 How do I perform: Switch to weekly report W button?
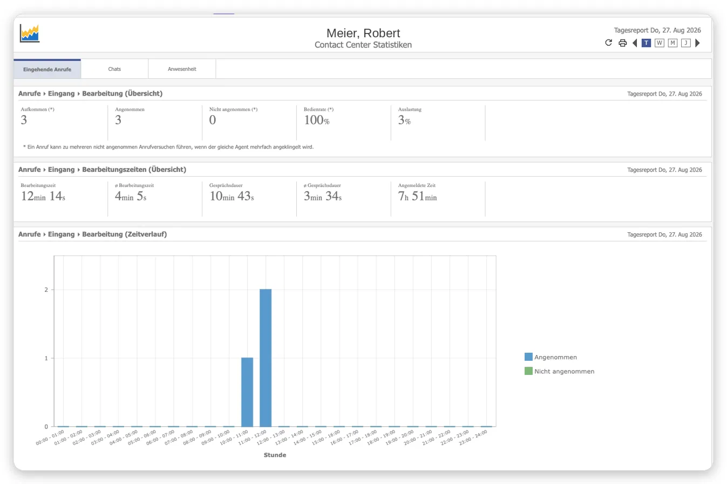[x=660, y=43]
